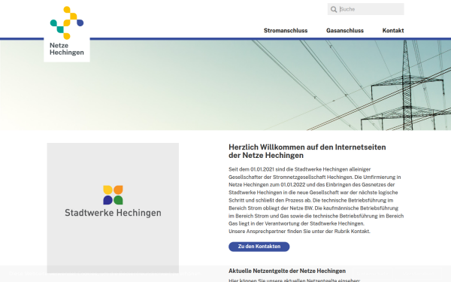Click the Stadtwerke Hechingen logo image
The width and height of the screenshot is (451, 282).
113,208
